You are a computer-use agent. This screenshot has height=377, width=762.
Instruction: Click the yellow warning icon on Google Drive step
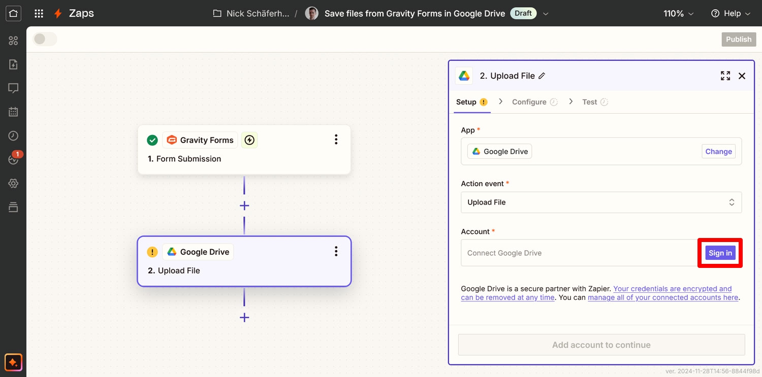(152, 252)
